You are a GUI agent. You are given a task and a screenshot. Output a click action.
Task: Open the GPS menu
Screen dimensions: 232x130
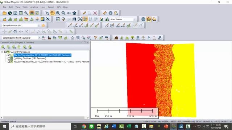pos(59,7)
